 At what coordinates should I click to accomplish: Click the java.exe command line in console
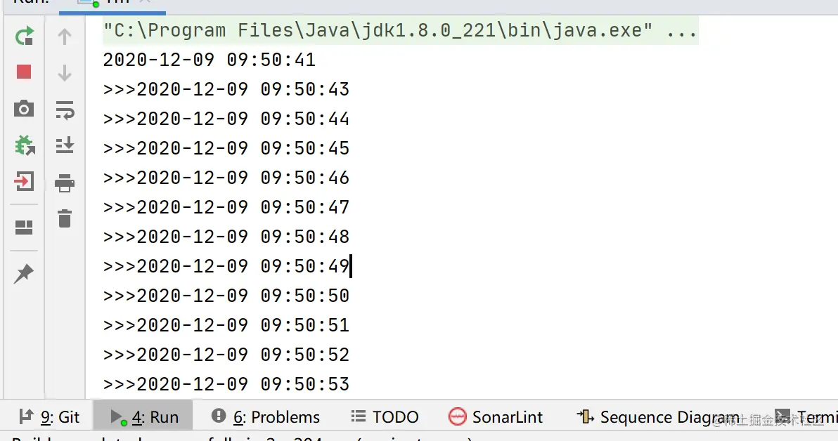(400, 30)
